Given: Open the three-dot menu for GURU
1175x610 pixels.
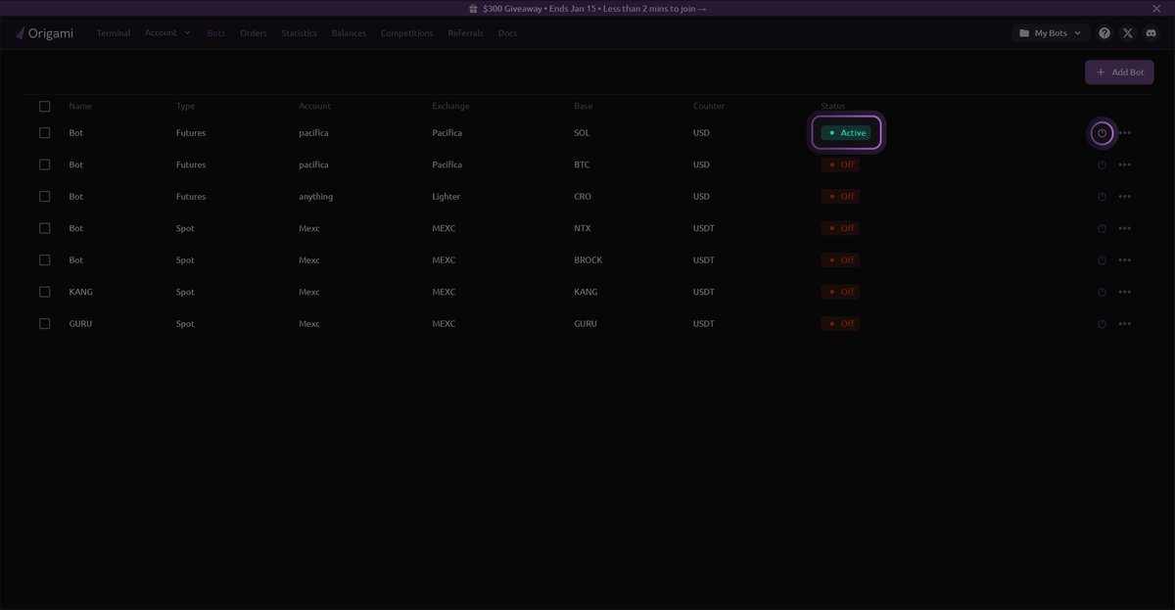Looking at the screenshot, I should tap(1125, 324).
